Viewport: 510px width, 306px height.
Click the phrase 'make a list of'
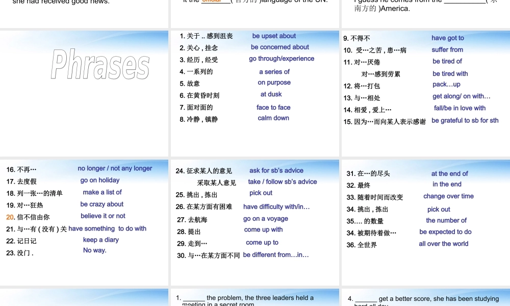[102, 192]
